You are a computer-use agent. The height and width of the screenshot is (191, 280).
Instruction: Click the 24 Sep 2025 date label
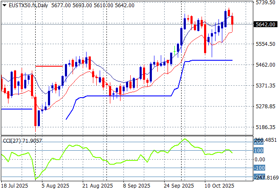coord(180,186)
